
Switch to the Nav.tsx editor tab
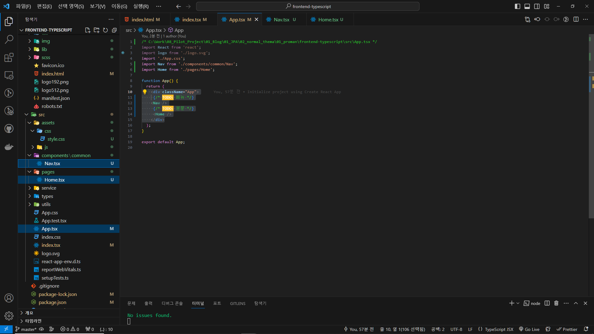pos(281,19)
